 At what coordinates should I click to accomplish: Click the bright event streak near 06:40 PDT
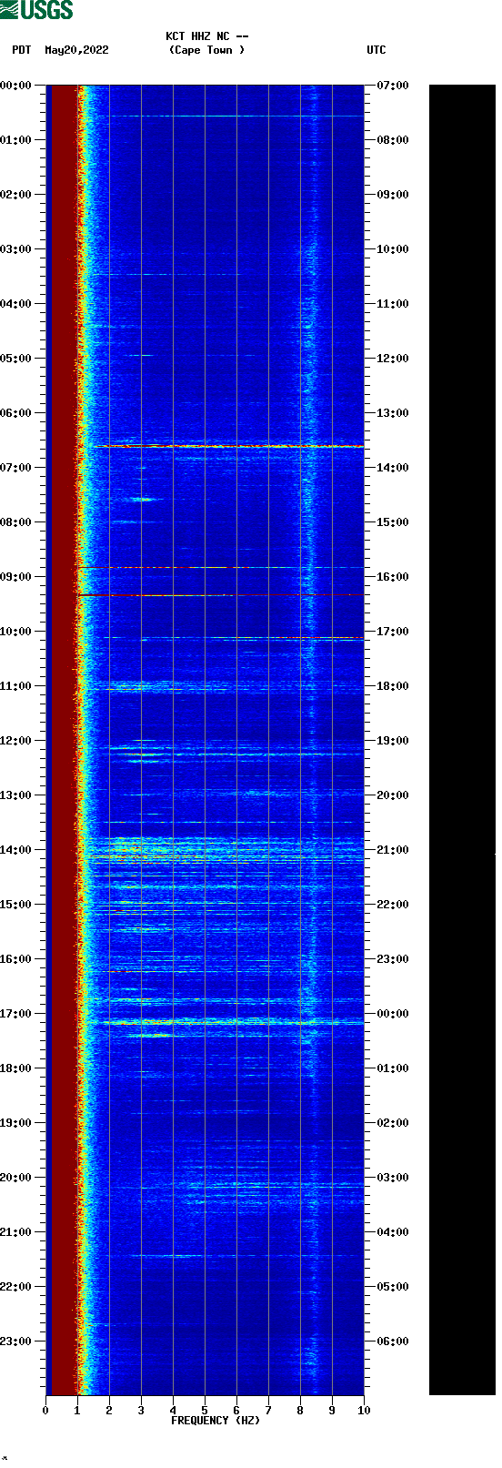pyautogui.click(x=229, y=447)
